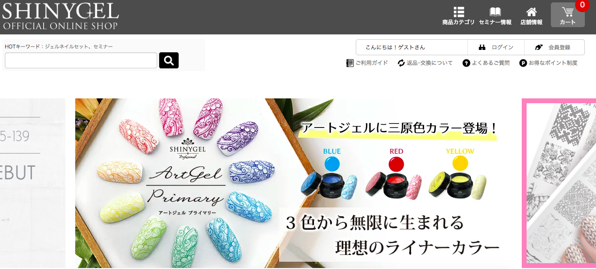Viewport: 596px width, 269px height.
Task: Open 店舗情報 via the house icon
Action: [x=531, y=12]
